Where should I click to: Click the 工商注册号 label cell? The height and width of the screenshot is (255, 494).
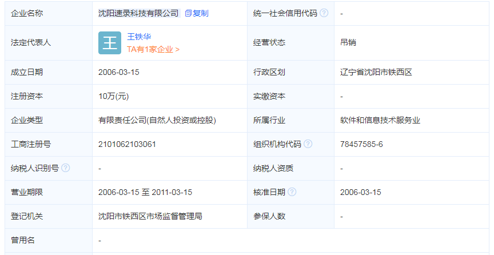pos(49,144)
